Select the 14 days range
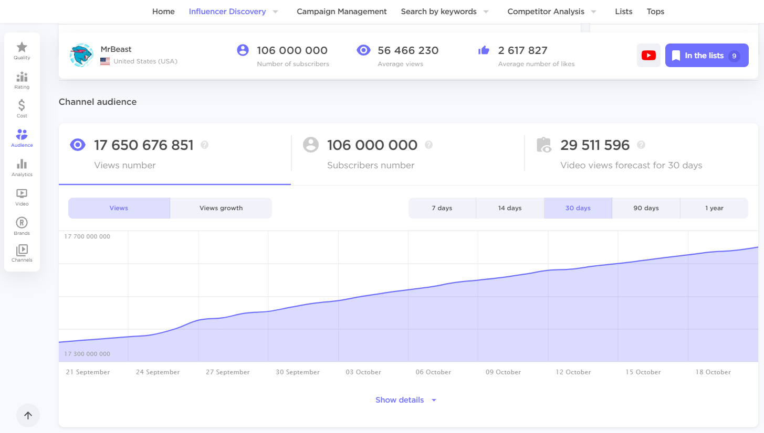Screen dimensions: 764x433 click(510, 208)
